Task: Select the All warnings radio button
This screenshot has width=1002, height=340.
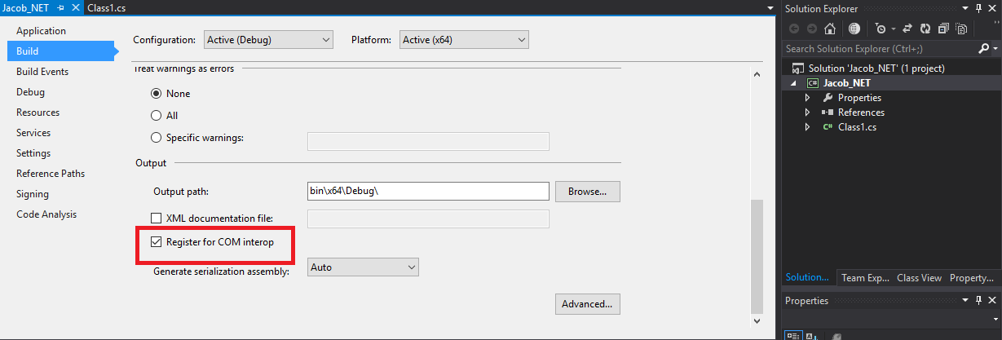Action: point(157,116)
